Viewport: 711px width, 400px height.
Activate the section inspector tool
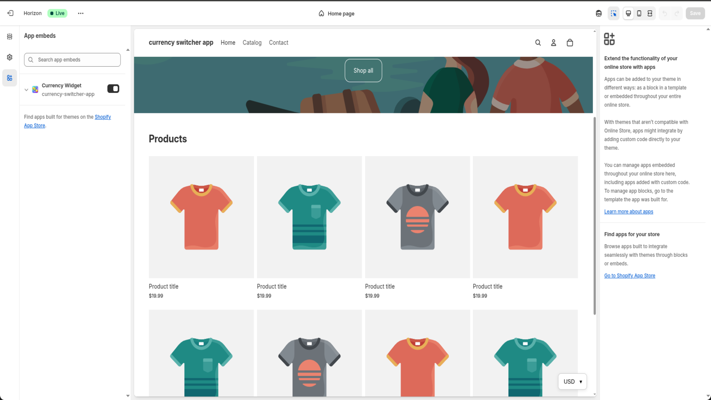[x=614, y=13]
